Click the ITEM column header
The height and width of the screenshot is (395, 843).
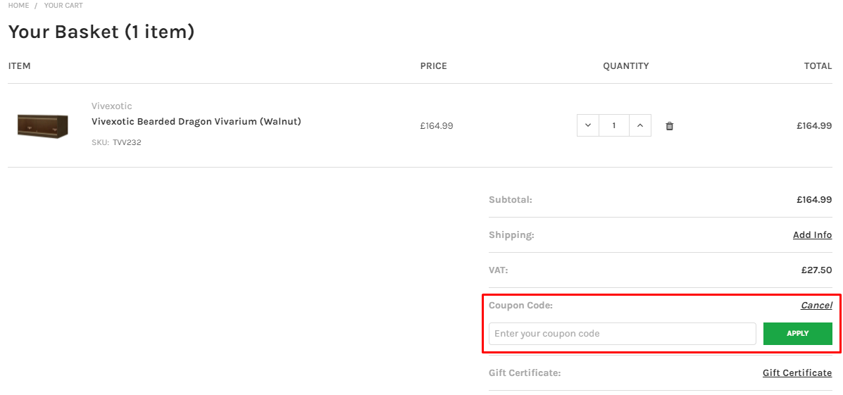[x=19, y=66]
